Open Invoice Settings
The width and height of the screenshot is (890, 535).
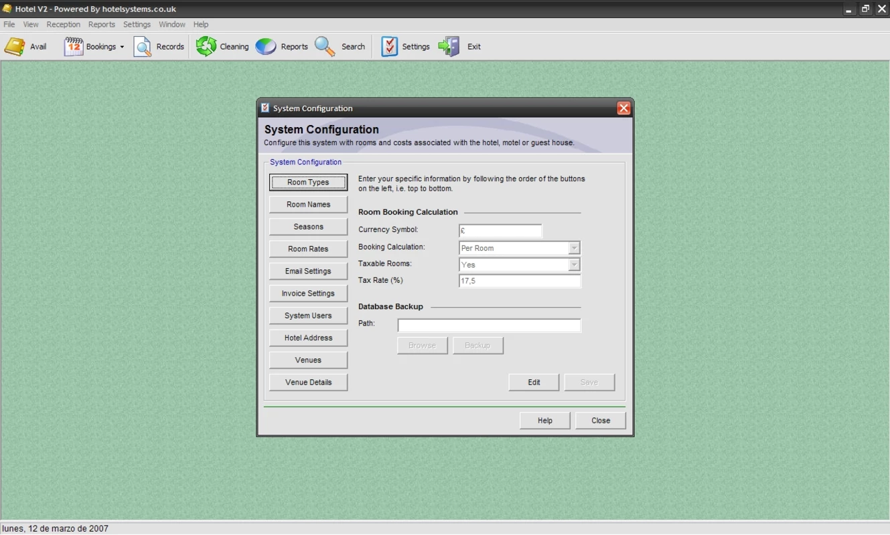point(308,294)
